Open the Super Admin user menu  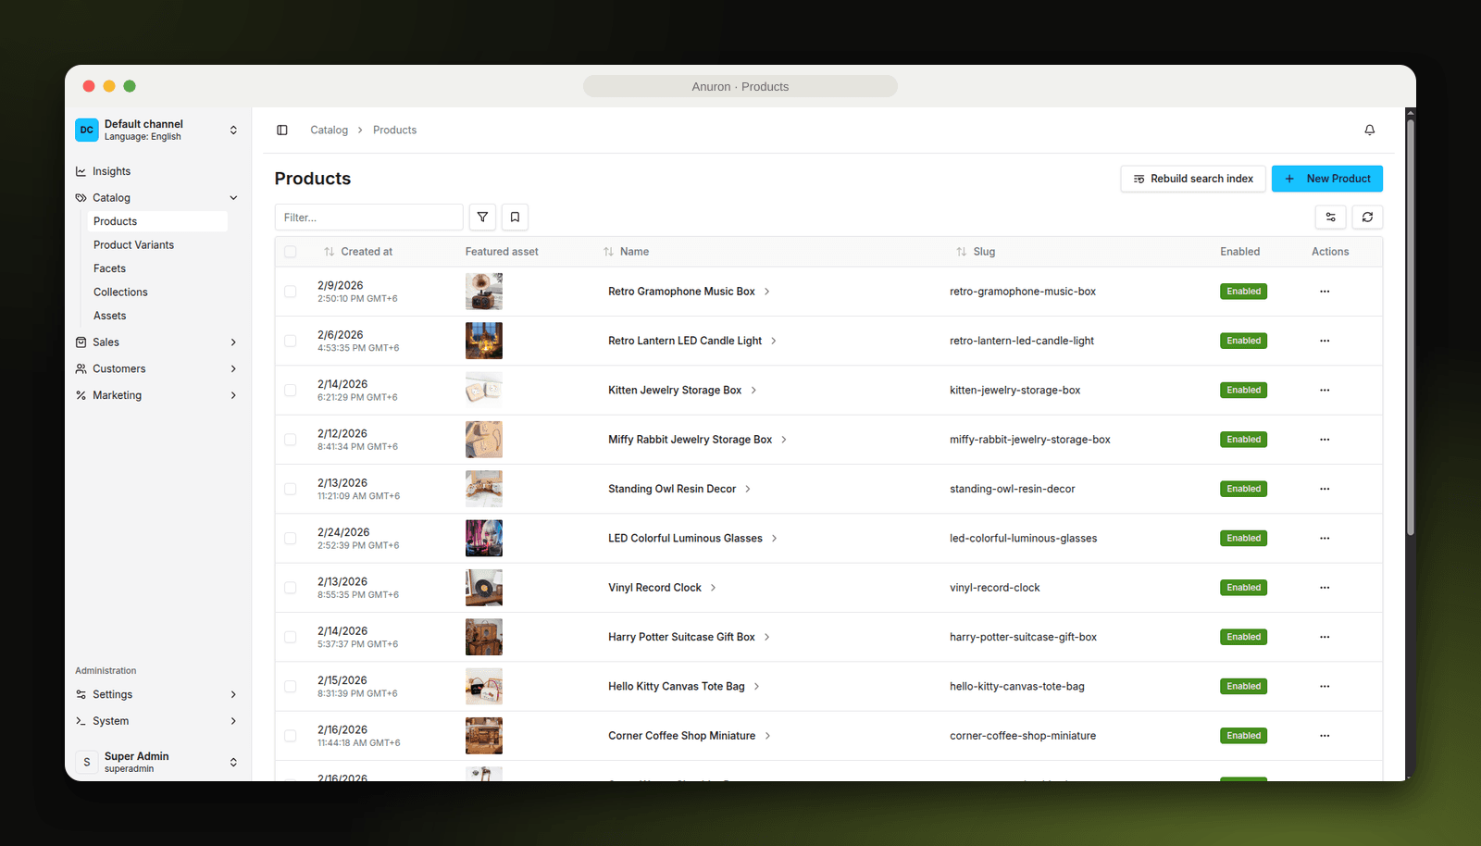(x=156, y=762)
